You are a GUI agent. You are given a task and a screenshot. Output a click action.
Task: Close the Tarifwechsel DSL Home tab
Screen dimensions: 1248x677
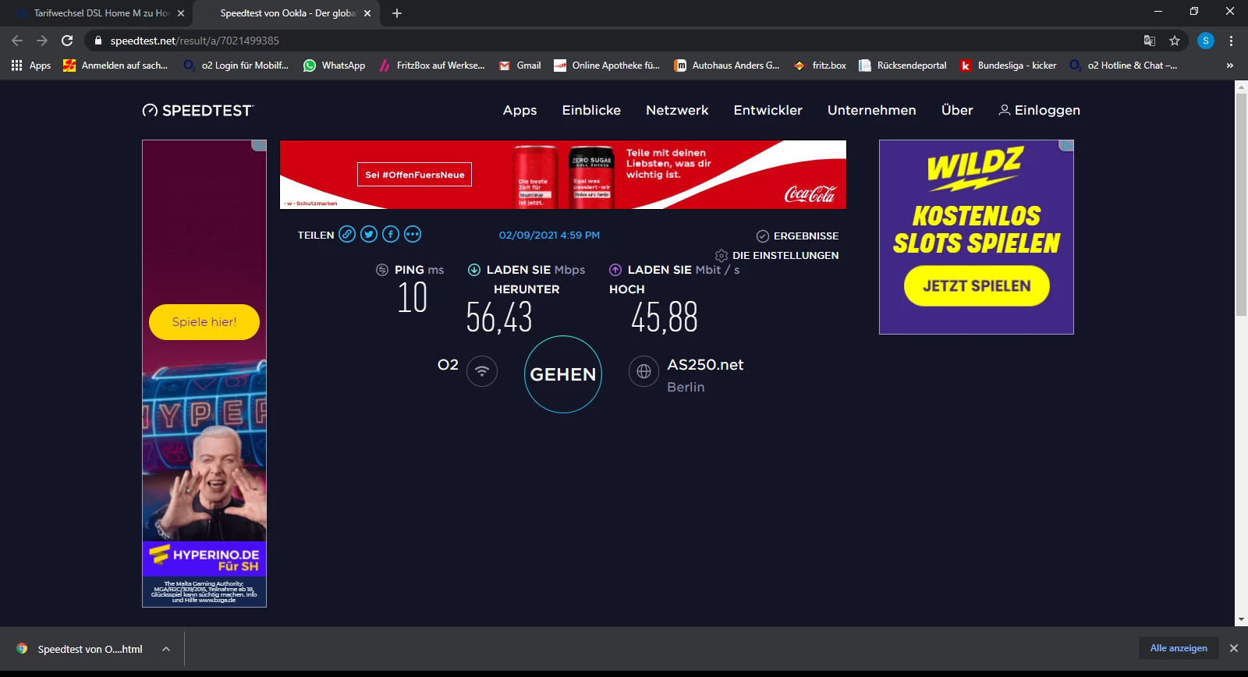(x=181, y=13)
